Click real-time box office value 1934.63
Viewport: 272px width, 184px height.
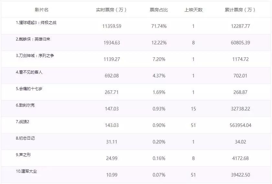pyautogui.click(x=112, y=43)
